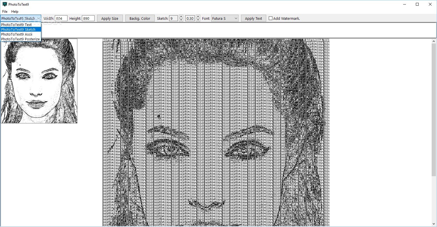Image resolution: width=437 pixels, height=227 pixels.
Task: Decrease the Sketch value 9 with down arrow
Action: (x=181, y=20)
